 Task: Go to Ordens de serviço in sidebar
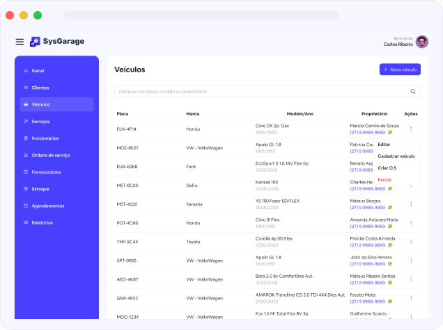(51, 155)
